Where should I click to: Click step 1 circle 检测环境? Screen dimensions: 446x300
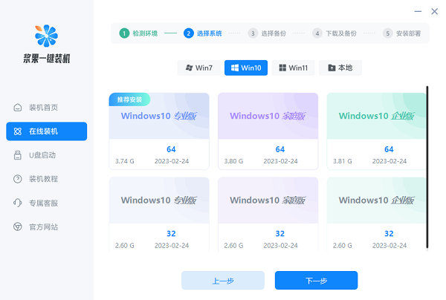click(x=124, y=33)
